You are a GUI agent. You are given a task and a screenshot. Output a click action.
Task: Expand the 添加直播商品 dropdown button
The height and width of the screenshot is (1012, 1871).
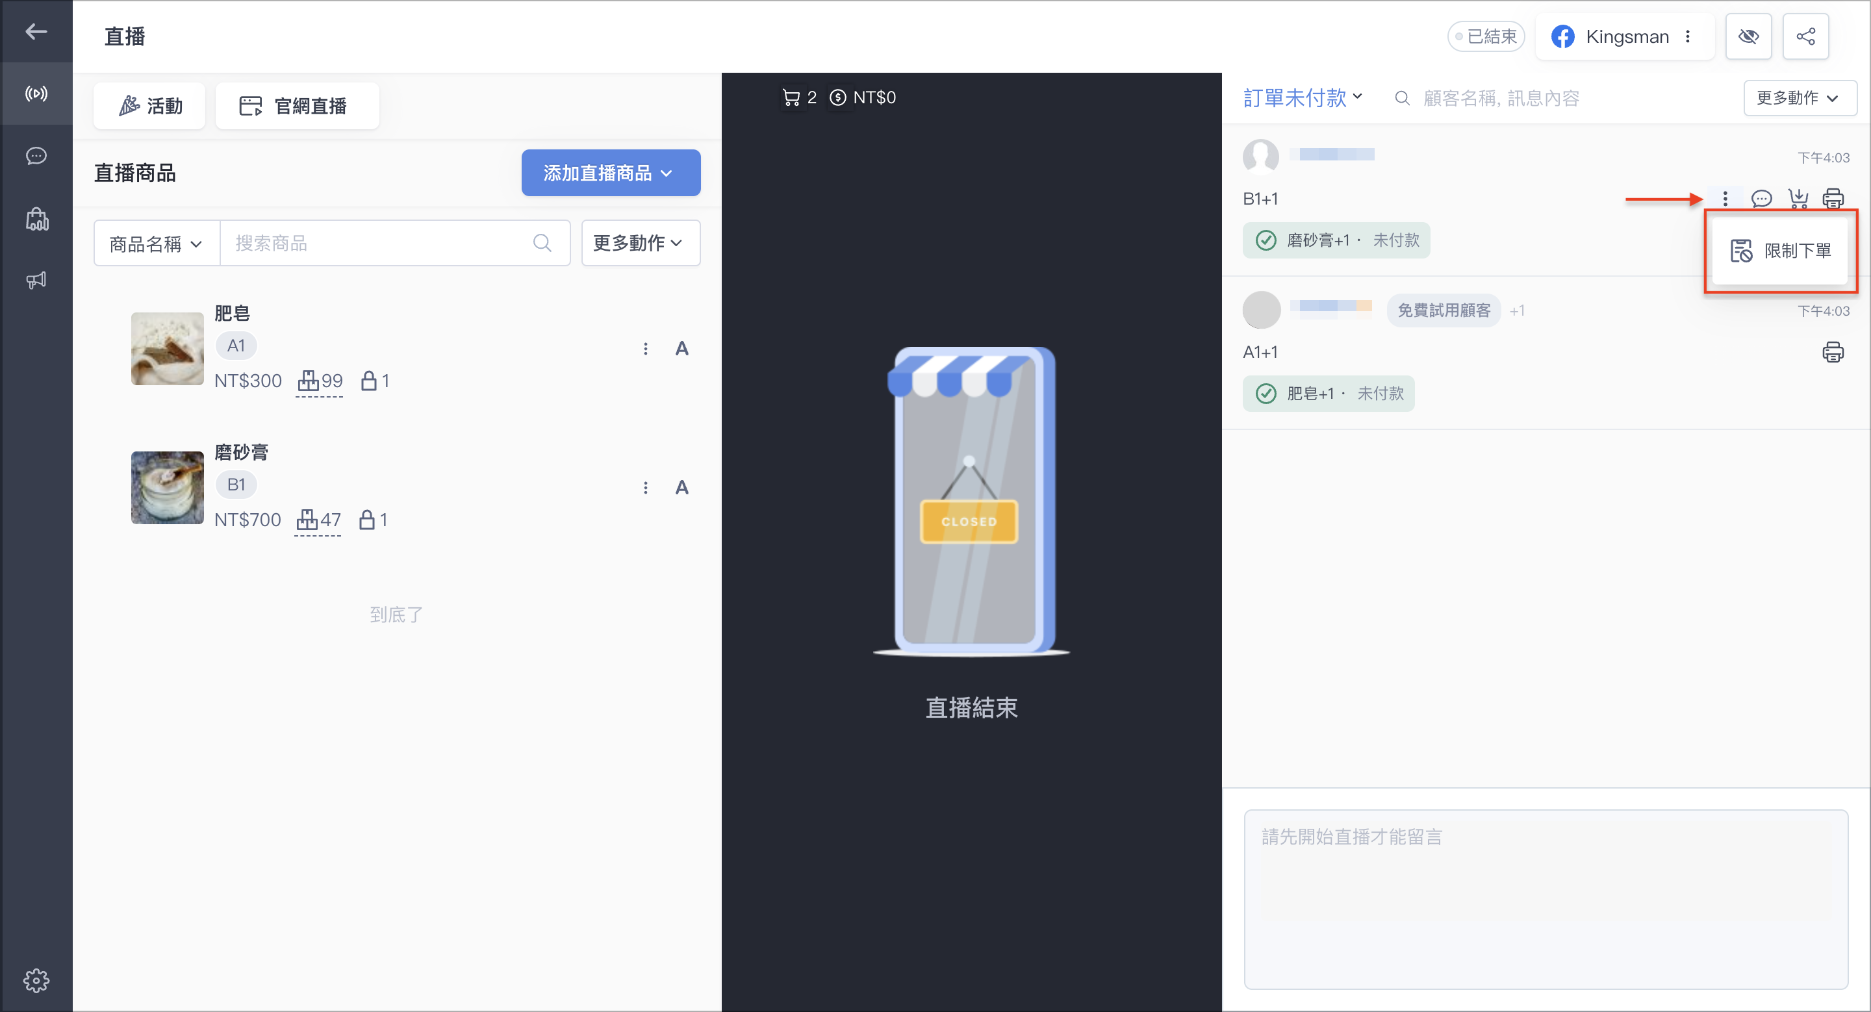tap(611, 173)
